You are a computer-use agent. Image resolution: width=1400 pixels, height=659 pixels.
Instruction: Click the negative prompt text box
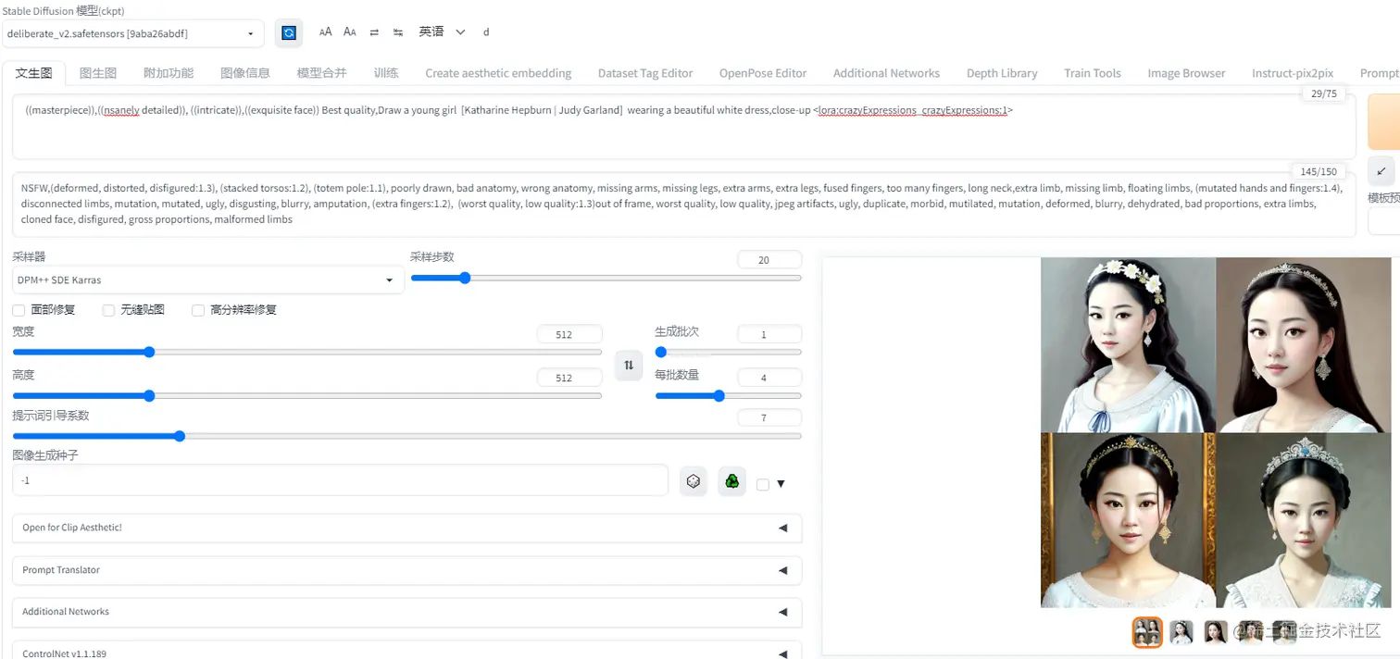(683, 204)
